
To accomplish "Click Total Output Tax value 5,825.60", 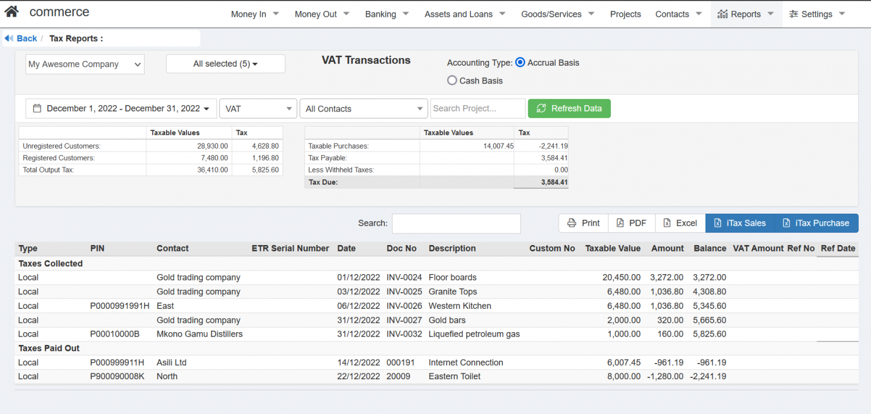I will tap(265, 170).
